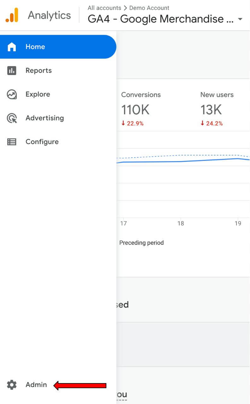
Task: Go to All accounts breadcrumb
Action: pyautogui.click(x=104, y=8)
